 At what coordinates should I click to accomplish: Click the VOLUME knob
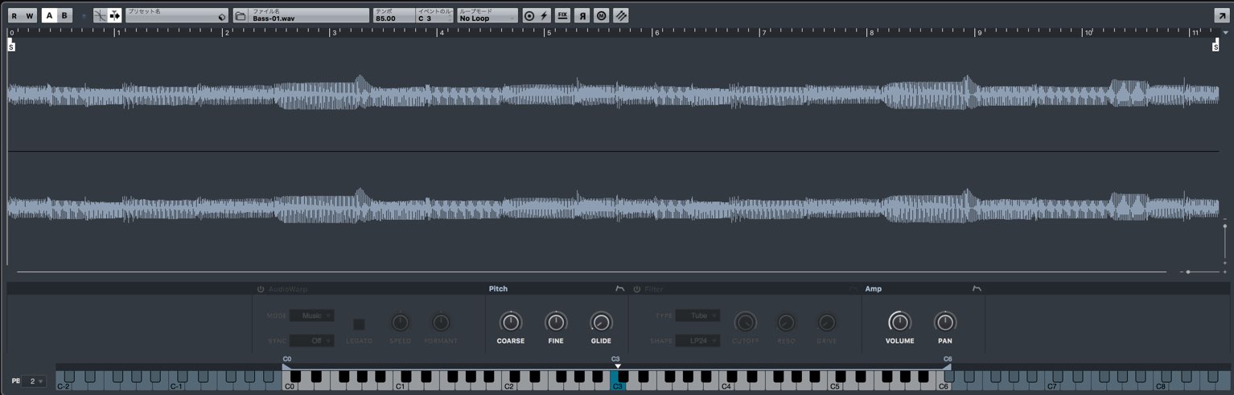899,323
